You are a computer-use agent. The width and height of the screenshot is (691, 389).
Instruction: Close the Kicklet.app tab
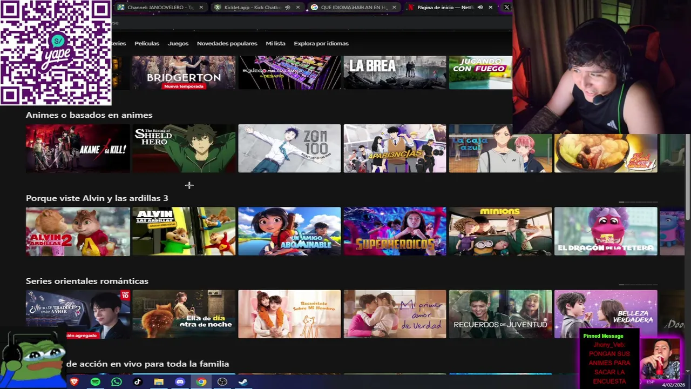tap(297, 8)
